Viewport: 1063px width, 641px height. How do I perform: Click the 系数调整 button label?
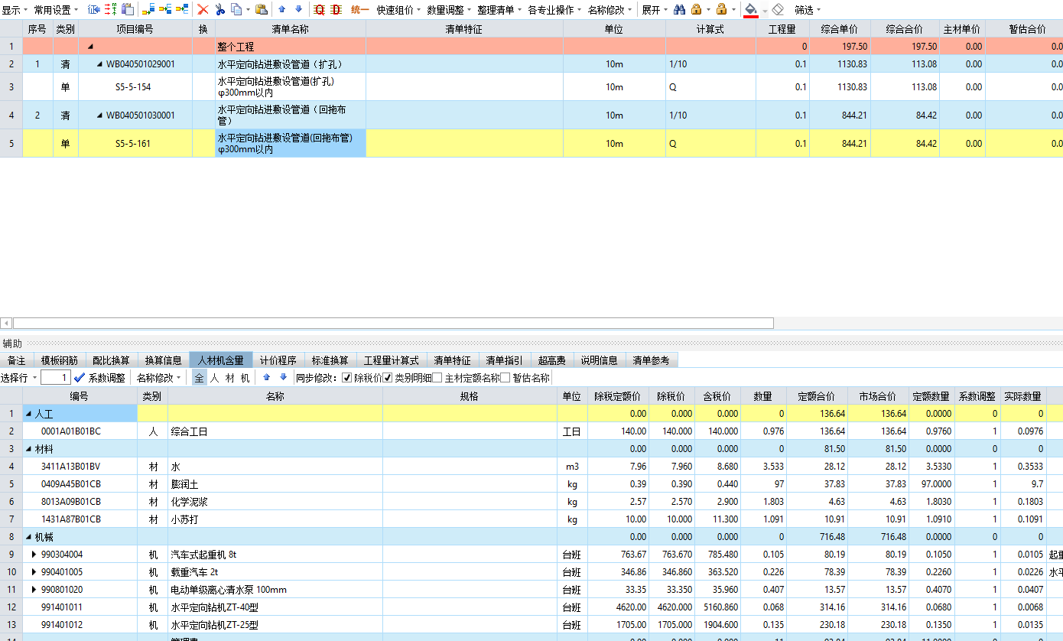tap(107, 378)
